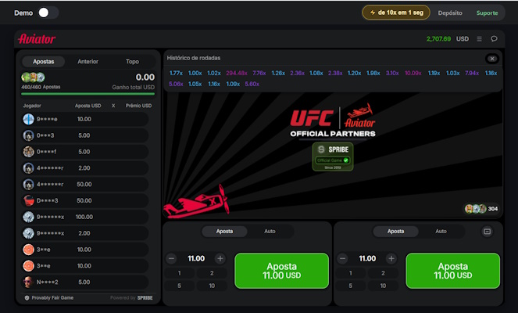
Task: Click the 1.77x round result
Action: [176, 73]
